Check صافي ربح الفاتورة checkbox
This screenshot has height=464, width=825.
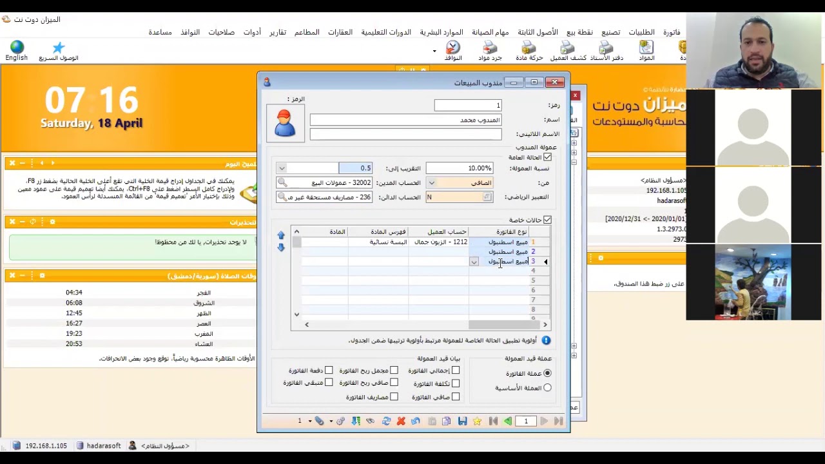tap(394, 383)
